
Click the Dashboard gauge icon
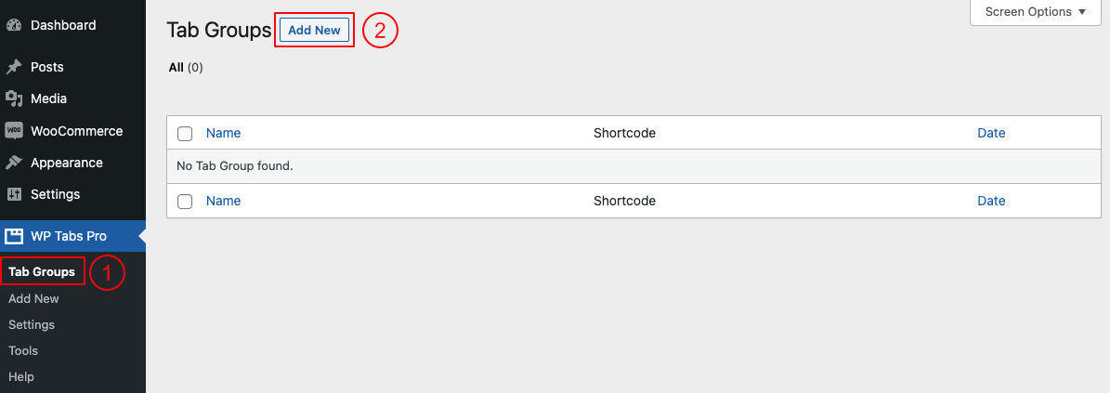pos(14,25)
